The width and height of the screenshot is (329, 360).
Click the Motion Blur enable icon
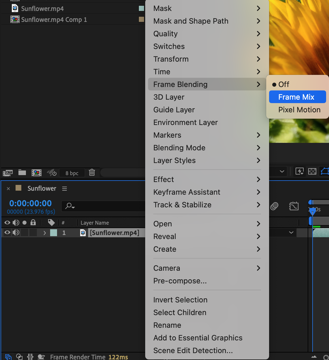(x=274, y=206)
